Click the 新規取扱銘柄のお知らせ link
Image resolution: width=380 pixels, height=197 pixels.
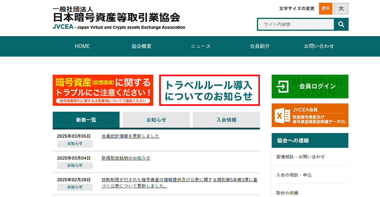125,158
